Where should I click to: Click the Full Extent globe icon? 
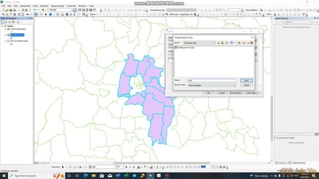pos(14,14)
